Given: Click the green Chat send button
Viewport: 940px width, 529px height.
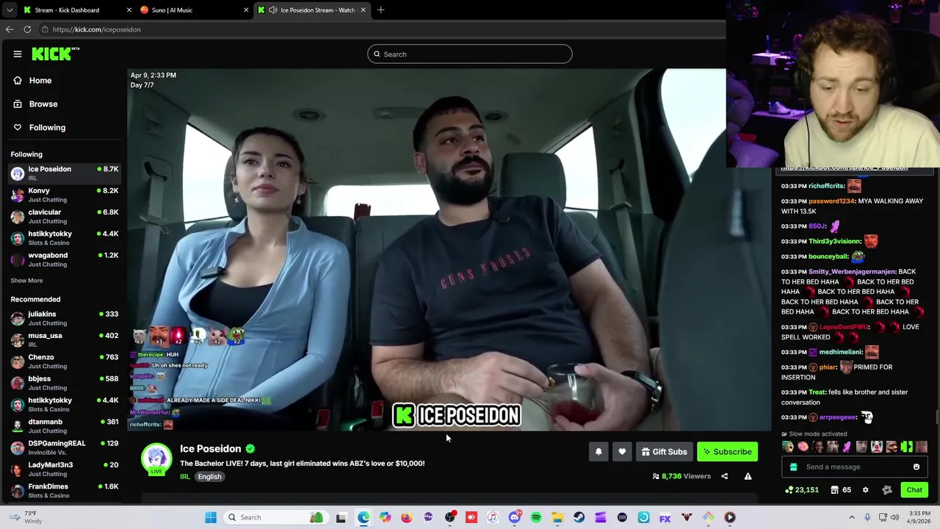Looking at the screenshot, I should (x=914, y=490).
